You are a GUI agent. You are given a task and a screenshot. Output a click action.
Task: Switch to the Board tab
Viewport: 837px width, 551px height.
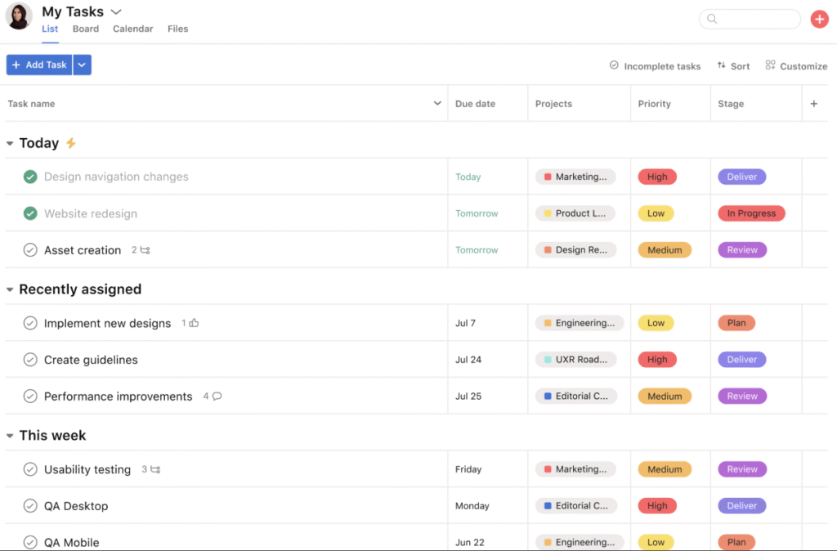[85, 28]
